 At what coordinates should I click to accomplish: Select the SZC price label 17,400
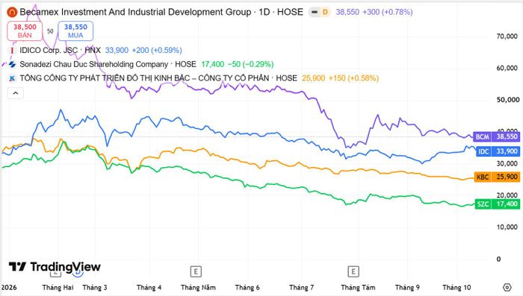tap(498, 204)
